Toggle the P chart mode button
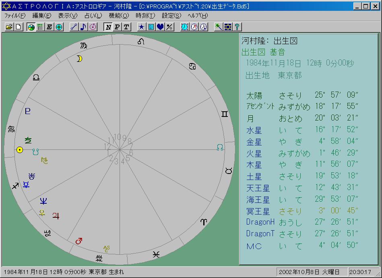This screenshot has width=382, height=278. 117,27
